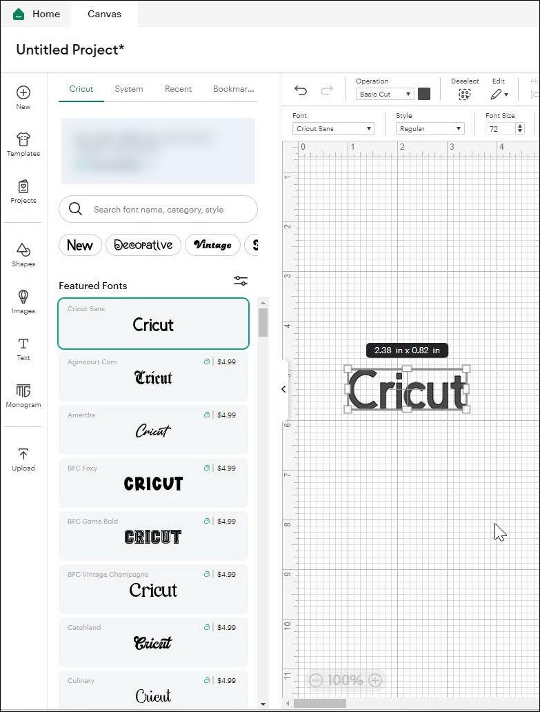Click the font list scrollbar down arrow

tap(263, 704)
